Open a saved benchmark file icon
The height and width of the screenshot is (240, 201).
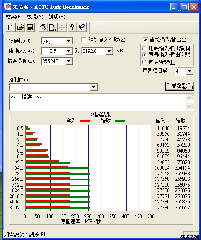pos(20,28)
